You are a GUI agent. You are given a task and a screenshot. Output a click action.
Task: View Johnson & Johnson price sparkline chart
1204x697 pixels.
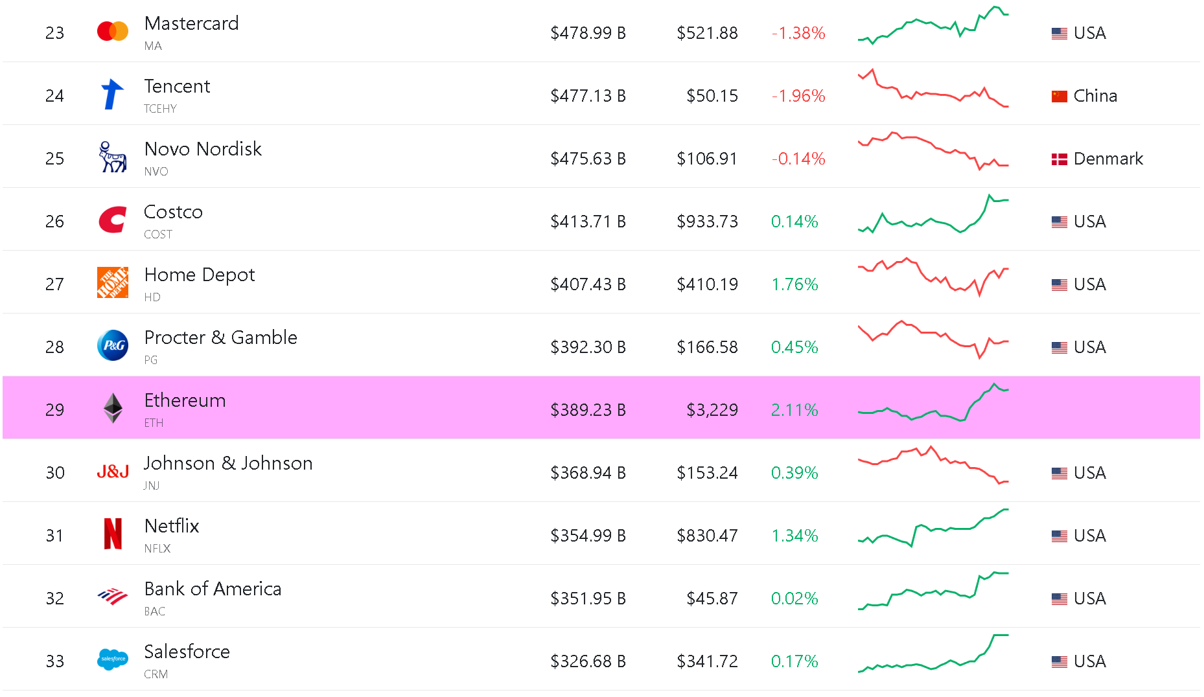[x=933, y=465]
